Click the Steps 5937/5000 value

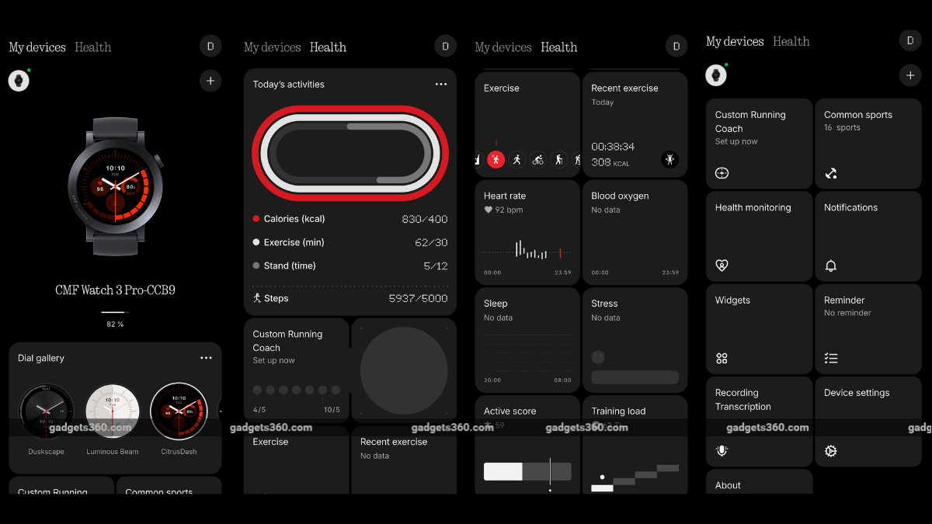click(419, 298)
